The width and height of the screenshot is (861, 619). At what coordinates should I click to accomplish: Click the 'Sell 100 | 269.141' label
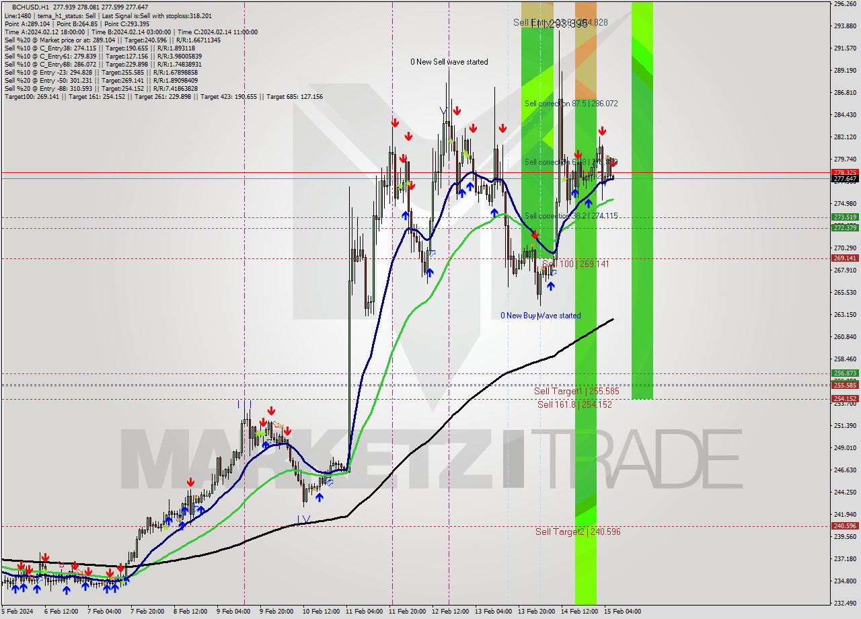[x=576, y=264]
